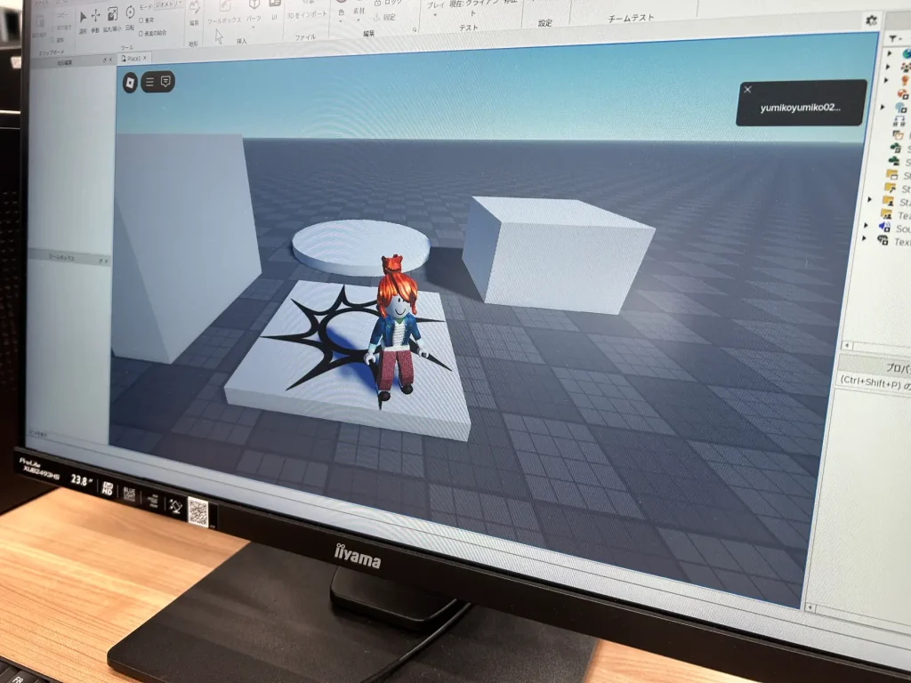Select the 移動 (Move) tool
Screen dimensions: 911x683
pos(95,15)
